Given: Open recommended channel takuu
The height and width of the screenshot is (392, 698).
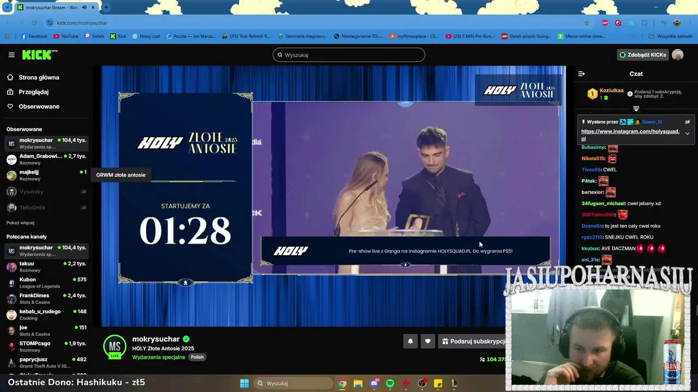Looking at the screenshot, I should [x=46, y=267].
